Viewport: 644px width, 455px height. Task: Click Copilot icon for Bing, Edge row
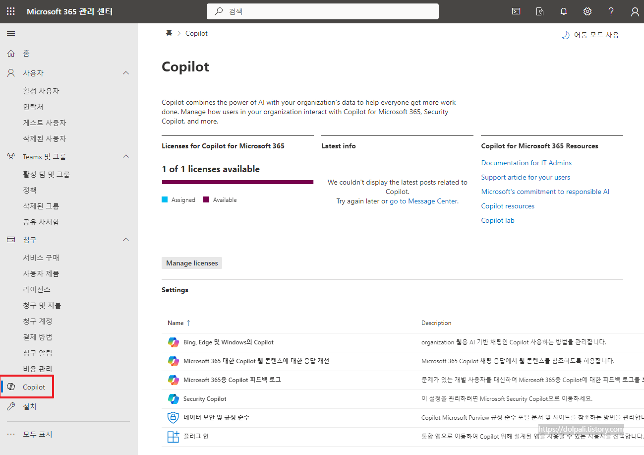click(173, 342)
